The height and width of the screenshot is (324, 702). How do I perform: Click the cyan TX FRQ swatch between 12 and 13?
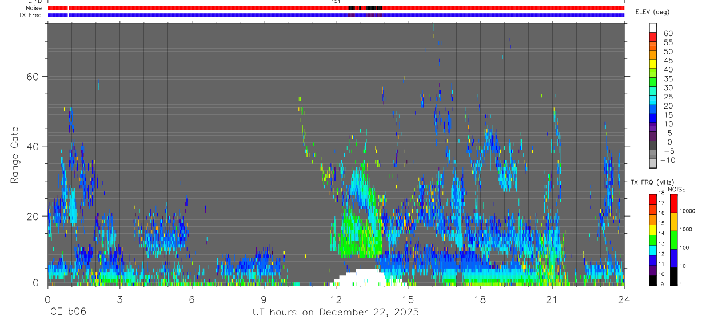pos(653,250)
